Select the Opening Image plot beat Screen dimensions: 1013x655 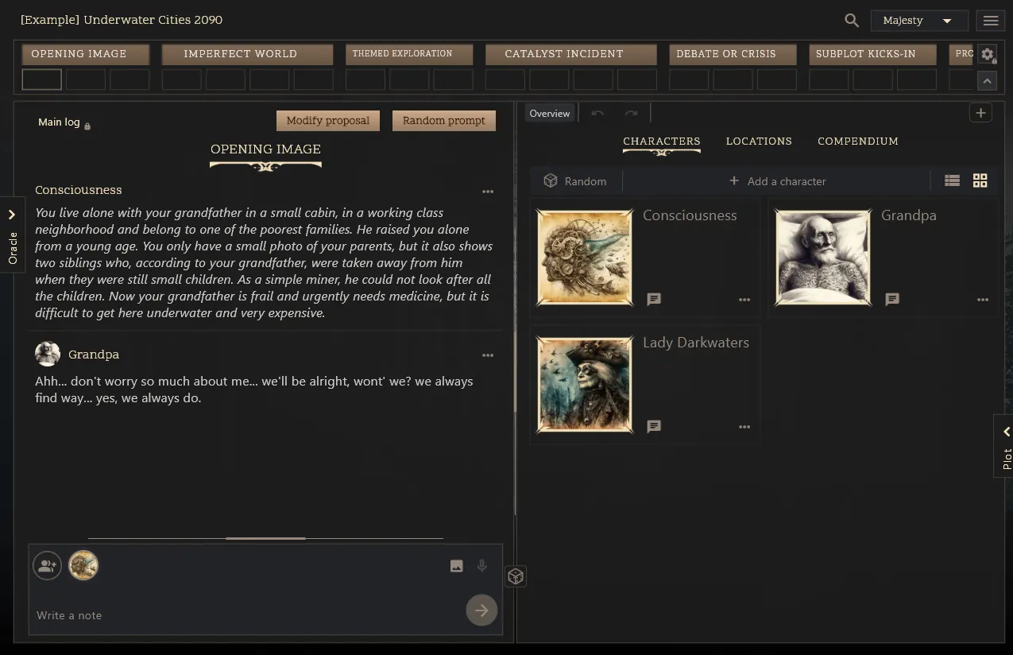pos(86,54)
